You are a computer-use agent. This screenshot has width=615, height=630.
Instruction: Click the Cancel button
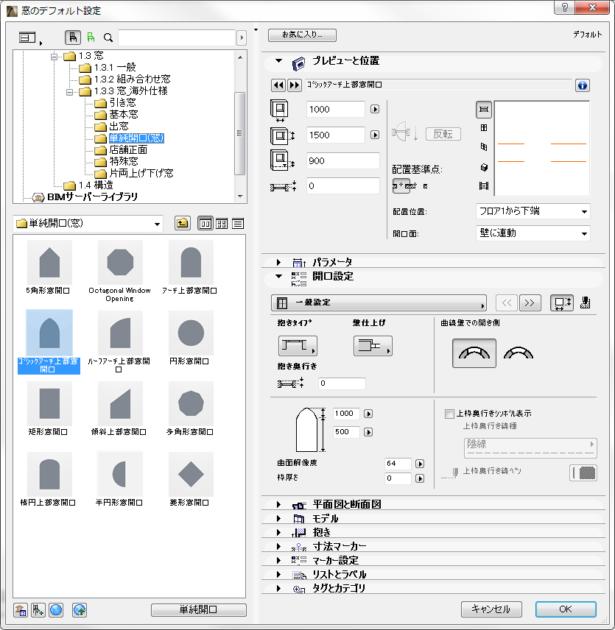tap(491, 609)
